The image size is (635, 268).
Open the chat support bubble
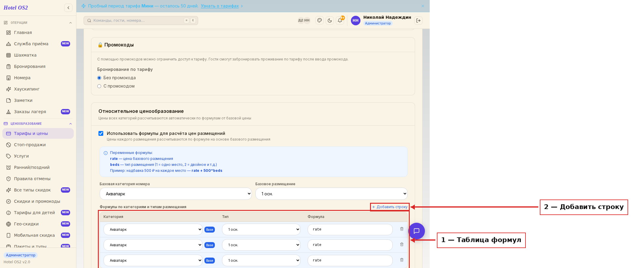point(417,231)
